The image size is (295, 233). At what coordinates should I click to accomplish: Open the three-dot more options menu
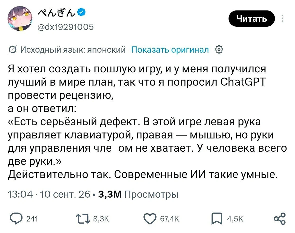282,19
